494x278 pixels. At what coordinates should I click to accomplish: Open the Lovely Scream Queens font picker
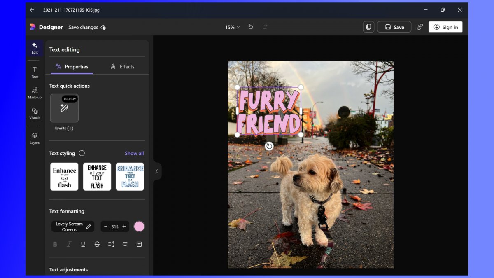click(73, 227)
